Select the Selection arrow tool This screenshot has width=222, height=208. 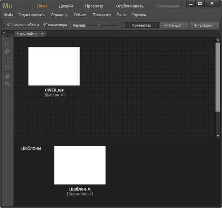click(7, 43)
